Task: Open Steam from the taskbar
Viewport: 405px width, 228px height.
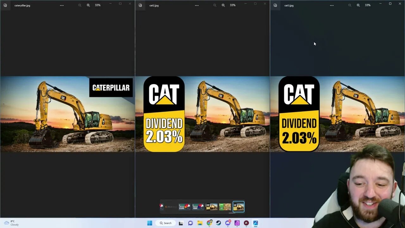Action: (x=218, y=223)
